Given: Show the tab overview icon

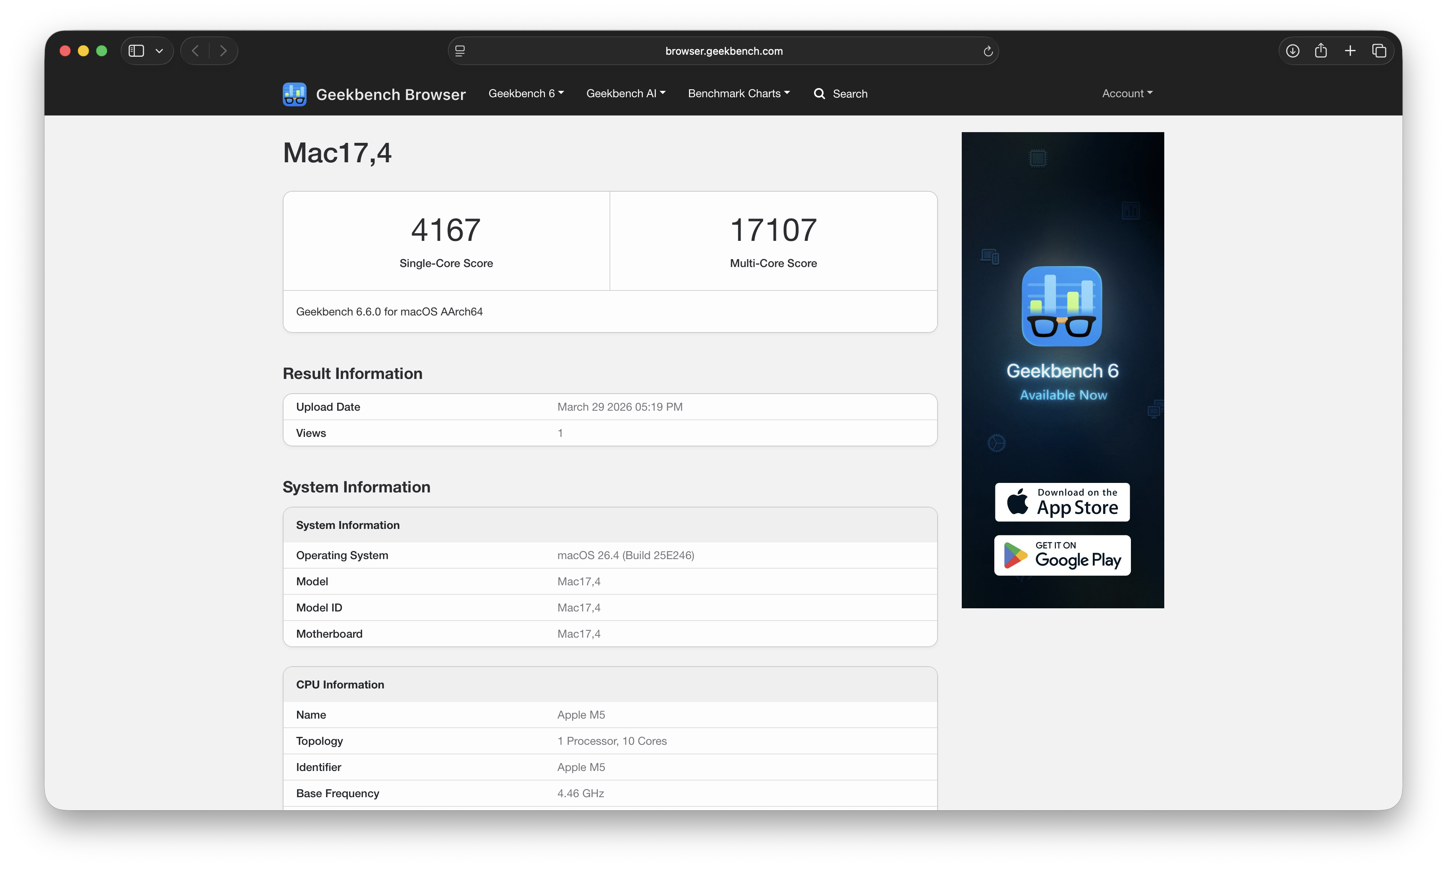Looking at the screenshot, I should (1378, 51).
